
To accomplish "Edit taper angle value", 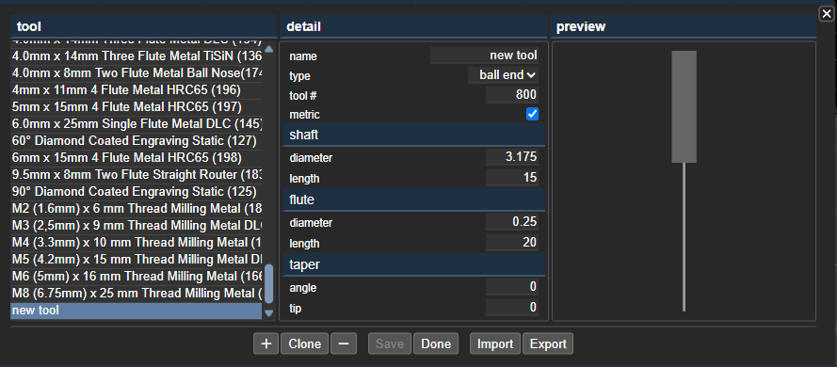I will coord(512,287).
